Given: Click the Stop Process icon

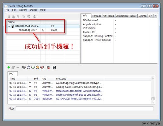Looking at the screenshot, I should 34,16.
